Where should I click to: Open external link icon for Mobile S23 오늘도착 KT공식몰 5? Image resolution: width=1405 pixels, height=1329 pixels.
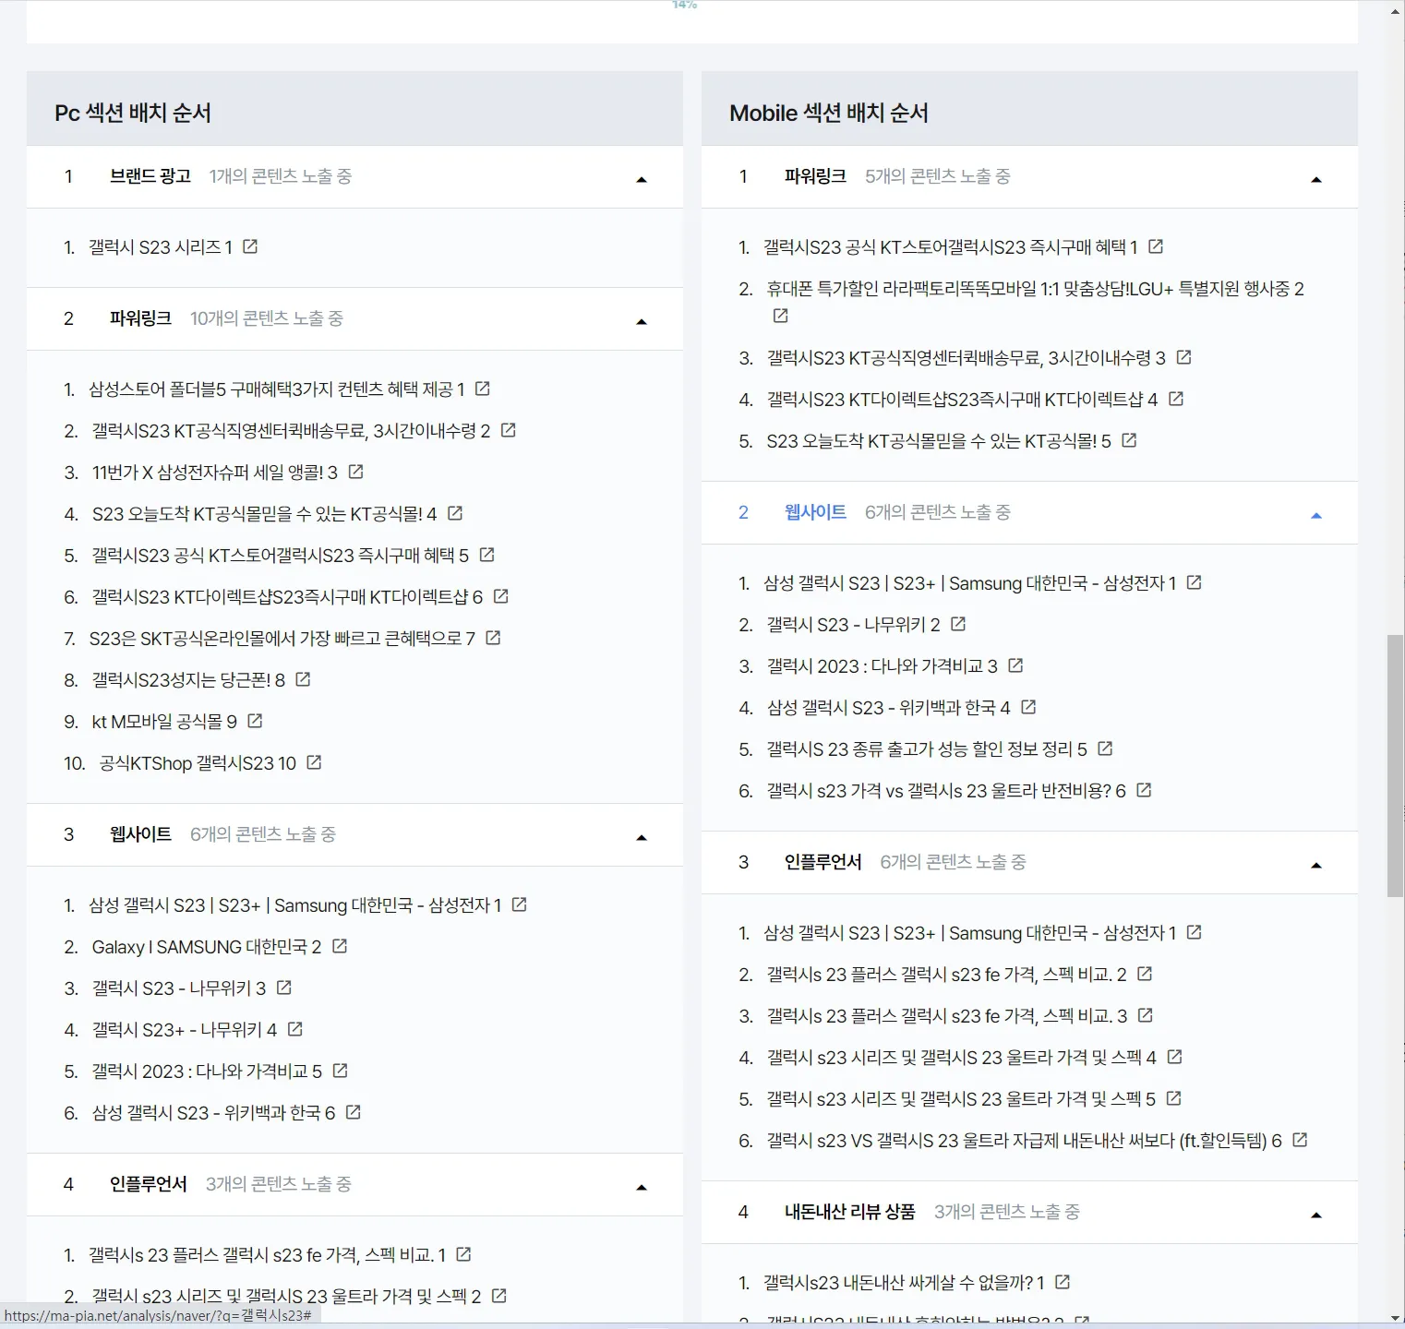[1129, 440]
